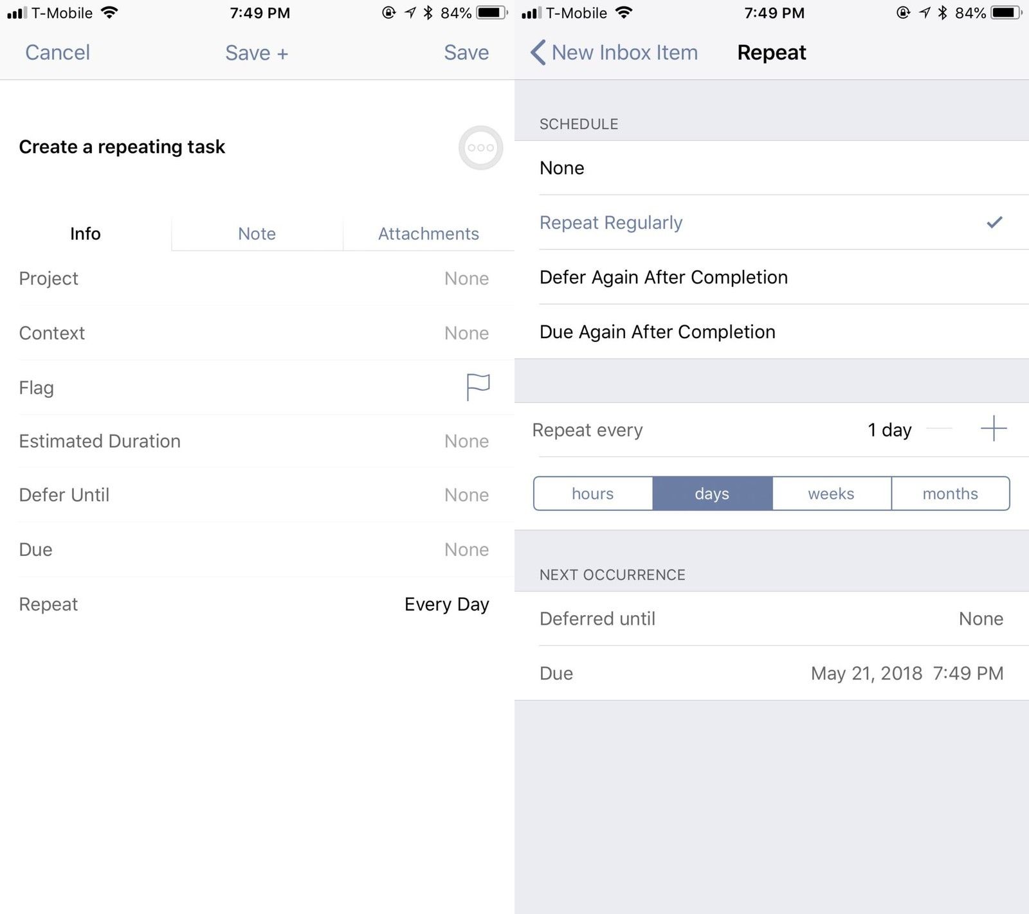Tap the checkmark beside Repeat Regularly
1029x914 pixels.
coord(994,222)
